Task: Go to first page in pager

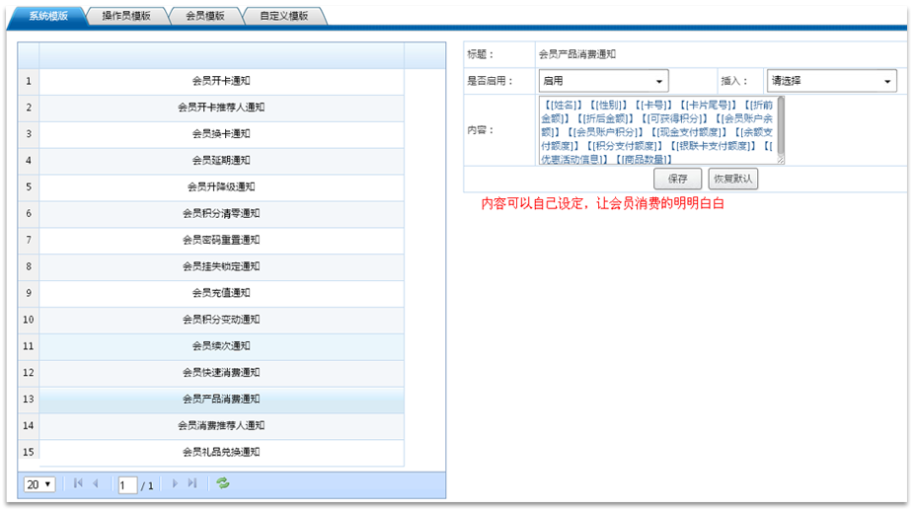Action: [78, 483]
